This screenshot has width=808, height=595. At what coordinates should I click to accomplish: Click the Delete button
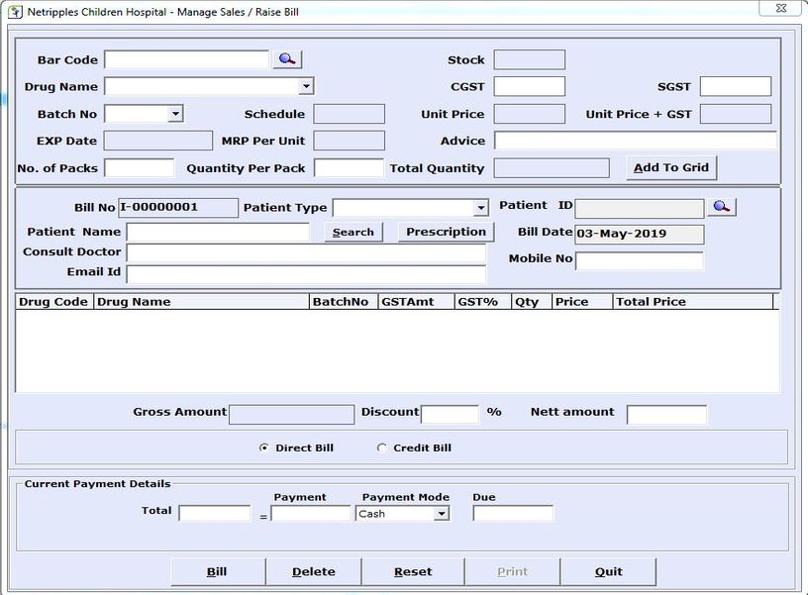pos(313,572)
